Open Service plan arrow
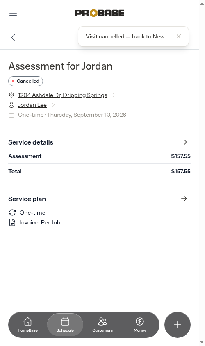Image resolution: width=205 pixels, height=346 pixels. pos(184,199)
